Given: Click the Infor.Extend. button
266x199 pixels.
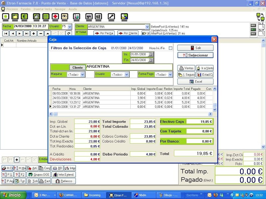Looking at the screenshot, I should click(x=64, y=175).
